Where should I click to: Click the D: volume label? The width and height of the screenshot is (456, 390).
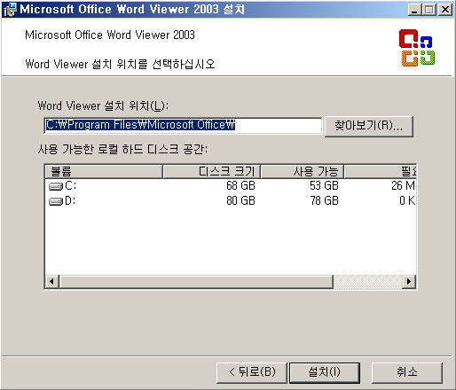point(70,201)
